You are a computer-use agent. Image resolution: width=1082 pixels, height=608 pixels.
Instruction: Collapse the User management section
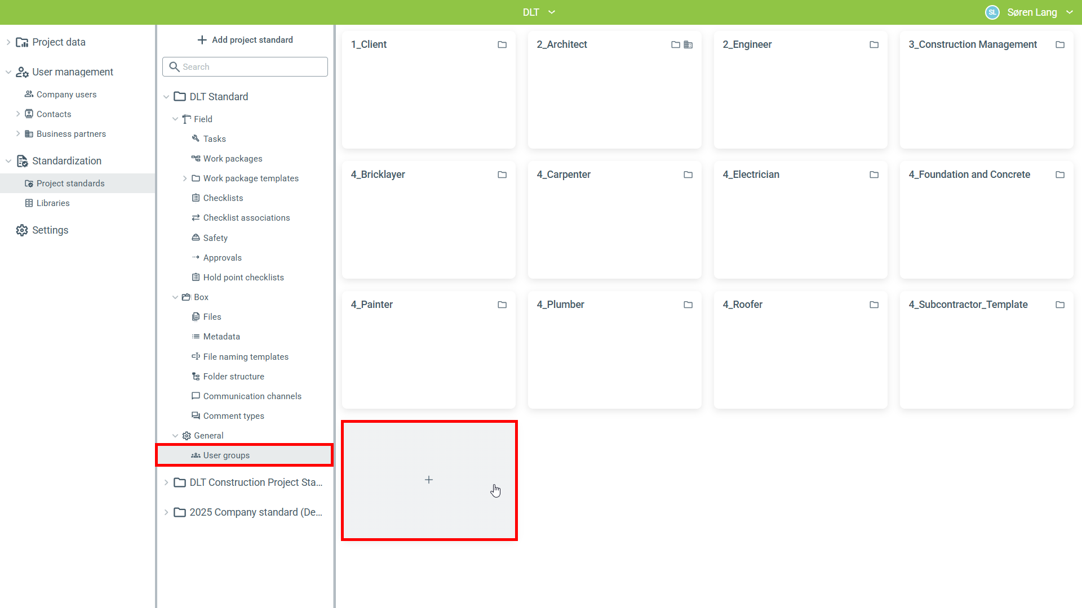pyautogui.click(x=8, y=72)
